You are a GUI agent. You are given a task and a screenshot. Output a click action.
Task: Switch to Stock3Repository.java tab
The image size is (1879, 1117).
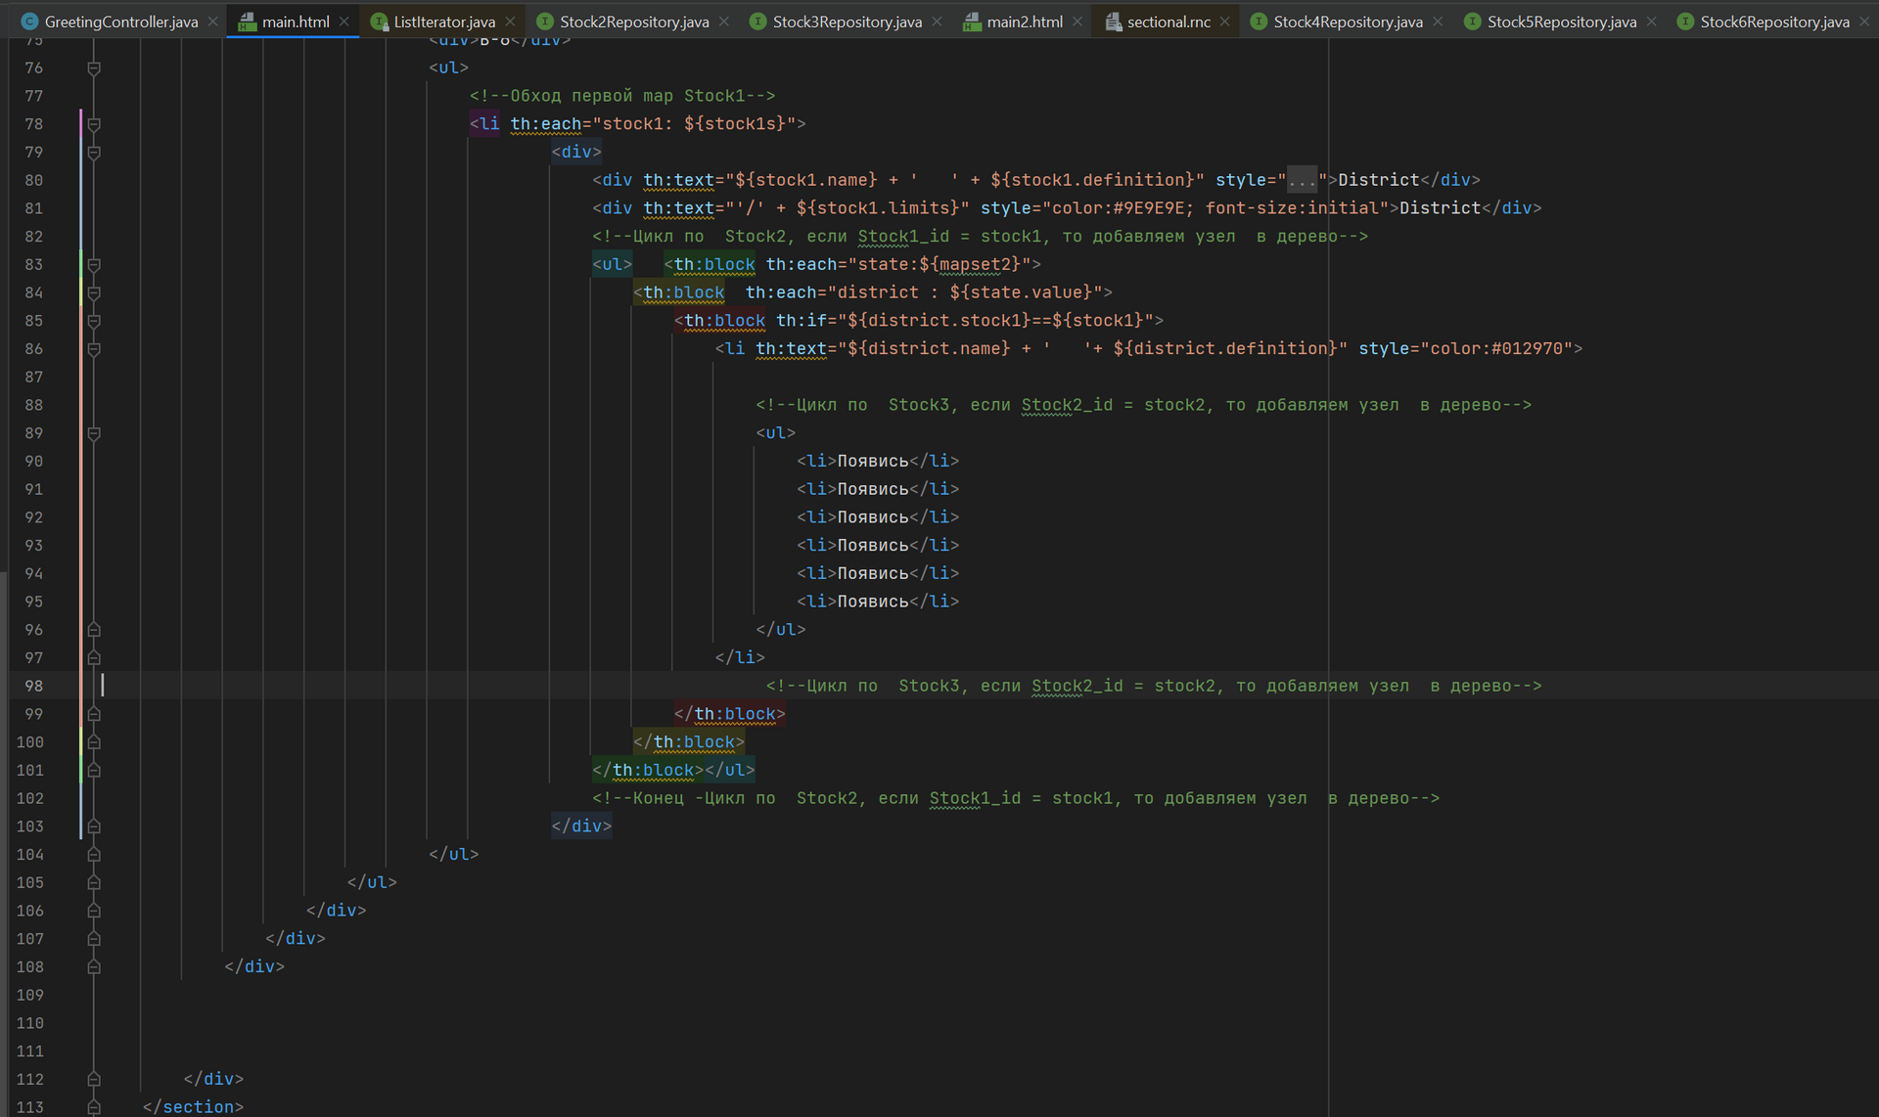pyautogui.click(x=847, y=22)
